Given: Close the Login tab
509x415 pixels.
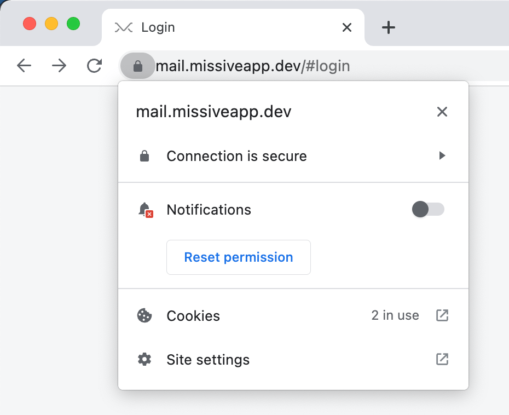Looking at the screenshot, I should point(347,27).
